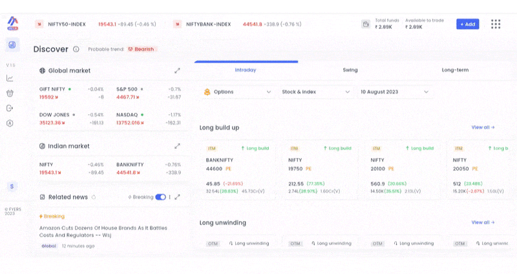Toggle the Breaking news switch
The width and height of the screenshot is (517, 274).
click(160, 197)
